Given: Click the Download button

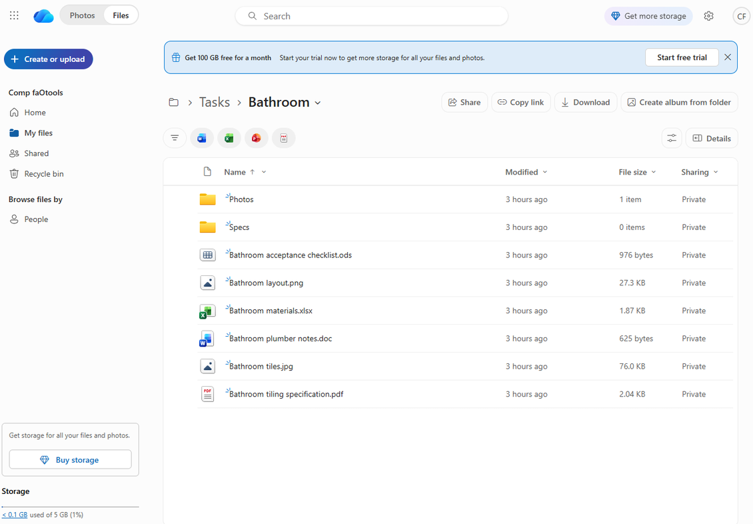Looking at the screenshot, I should click(585, 102).
